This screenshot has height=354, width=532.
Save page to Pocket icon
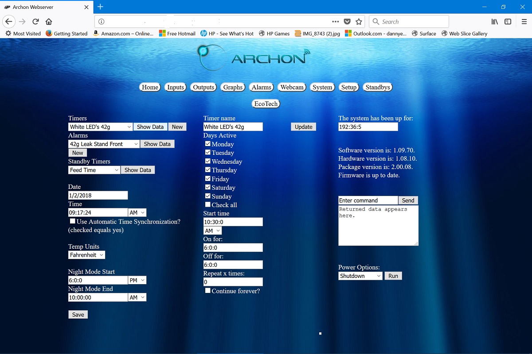tap(348, 21)
